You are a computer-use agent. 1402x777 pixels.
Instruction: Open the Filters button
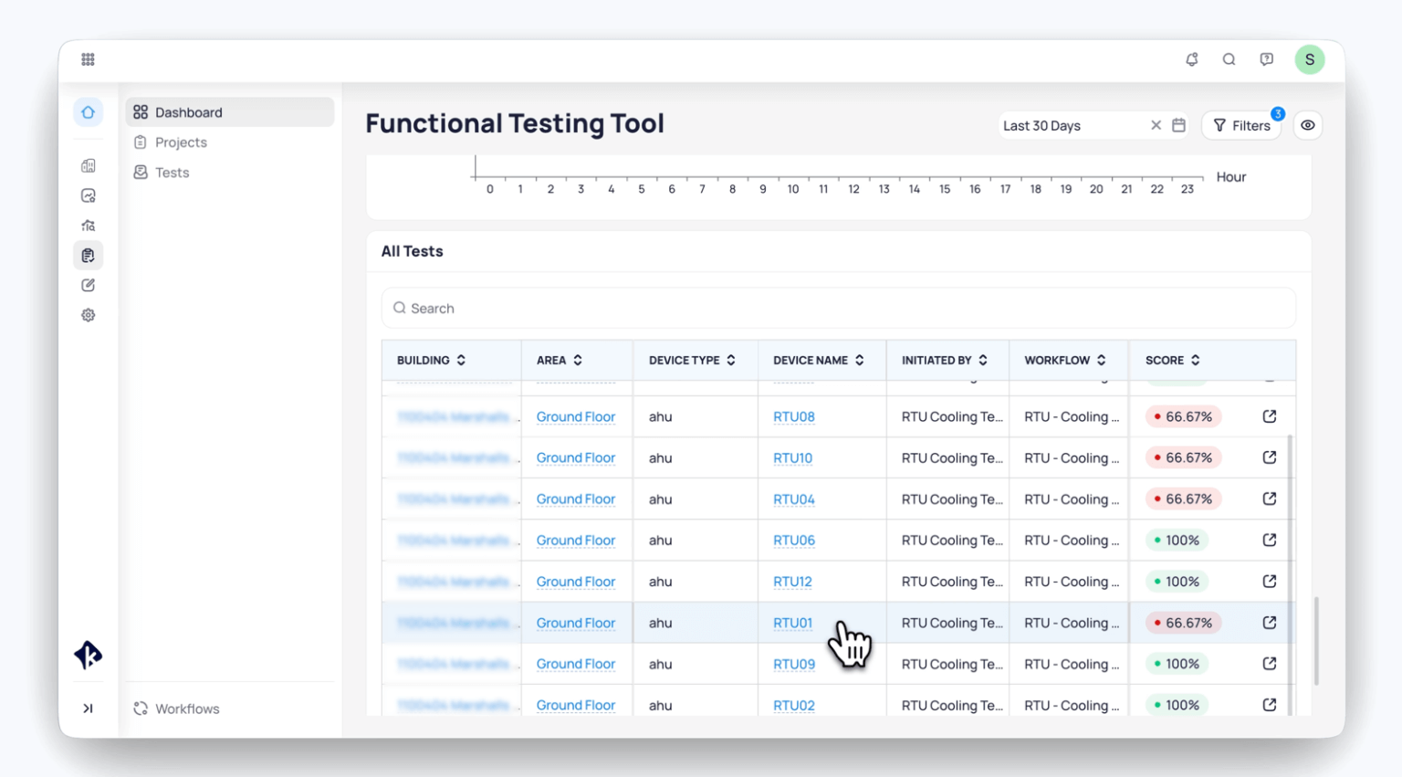pos(1241,125)
